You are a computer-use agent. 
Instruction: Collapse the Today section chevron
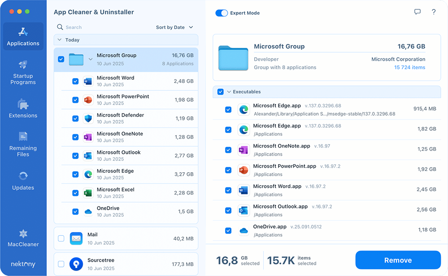pyautogui.click(x=60, y=40)
